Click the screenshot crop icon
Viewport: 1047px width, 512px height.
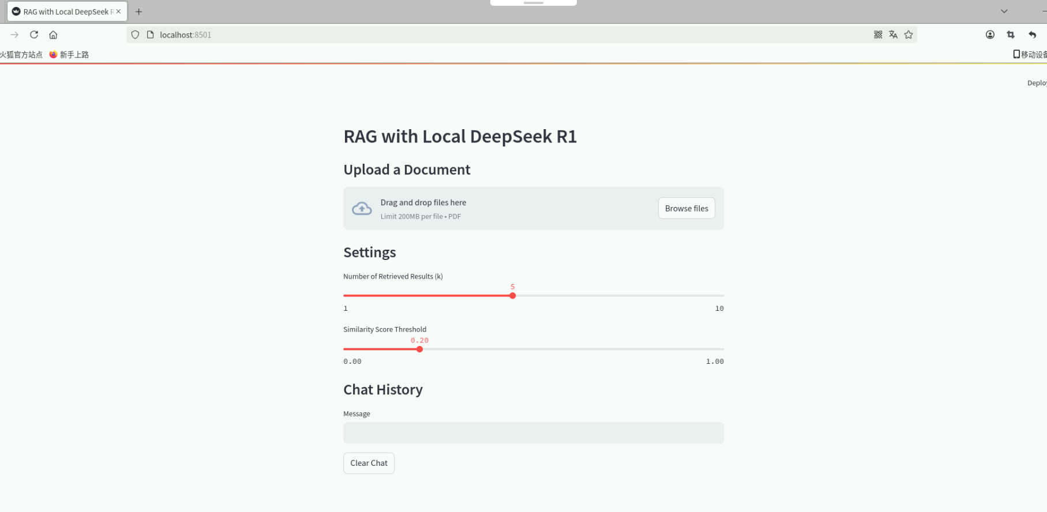click(x=1011, y=35)
